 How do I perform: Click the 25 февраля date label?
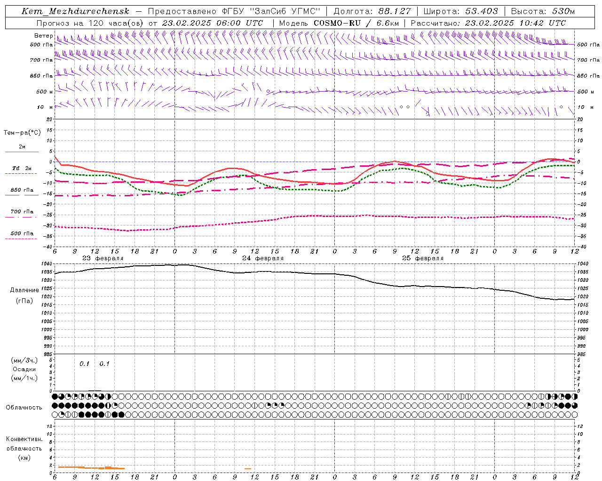pyautogui.click(x=423, y=258)
